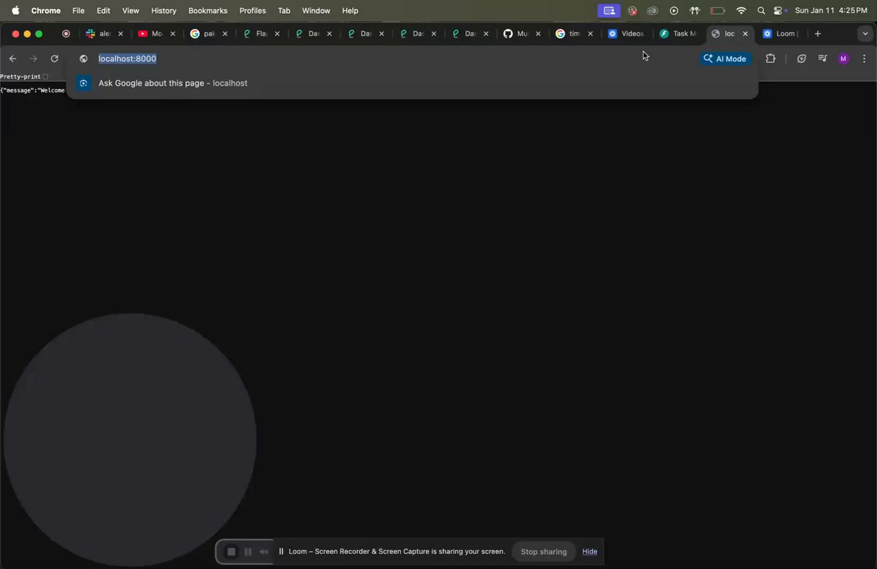The width and height of the screenshot is (877, 569).
Task: Close the GitHub tab
Action: coord(538,34)
